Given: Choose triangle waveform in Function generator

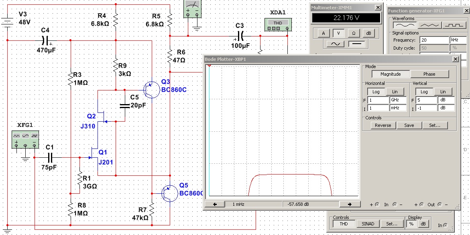Looking at the screenshot, I should tap(429, 26).
